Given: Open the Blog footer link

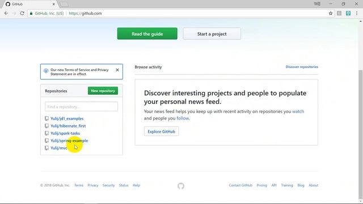Looking at the screenshot, I should (301, 185).
